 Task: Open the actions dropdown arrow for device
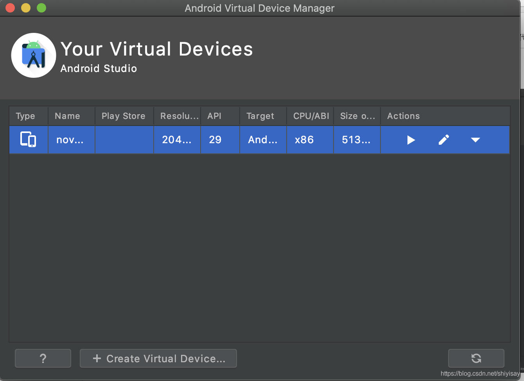pyautogui.click(x=476, y=140)
